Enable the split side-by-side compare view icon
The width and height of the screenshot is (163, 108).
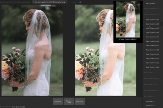80,2
